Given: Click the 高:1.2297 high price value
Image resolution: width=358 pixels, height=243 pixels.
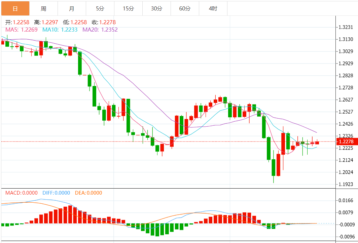Looking at the screenshot, I should pyautogui.click(x=46, y=23).
